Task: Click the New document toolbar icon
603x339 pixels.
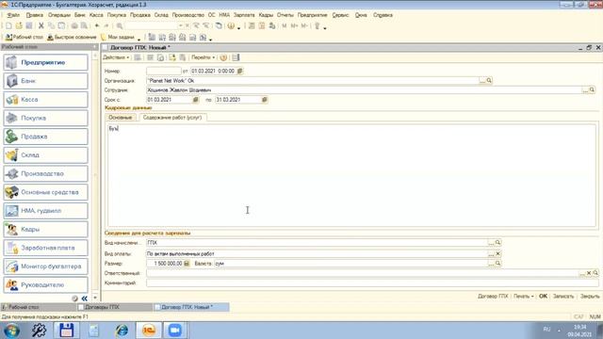Action: coord(8,25)
